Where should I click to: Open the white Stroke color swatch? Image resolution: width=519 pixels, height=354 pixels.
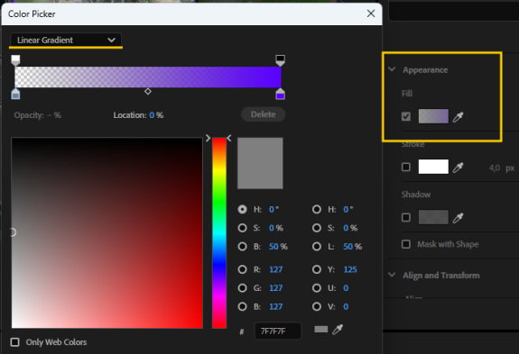tap(433, 167)
